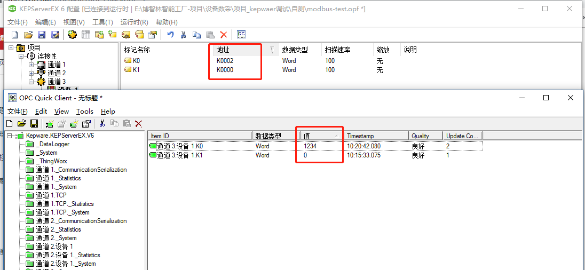
Task: Collapse the 连接性 tree node
Action: pyautogui.click(x=21, y=57)
